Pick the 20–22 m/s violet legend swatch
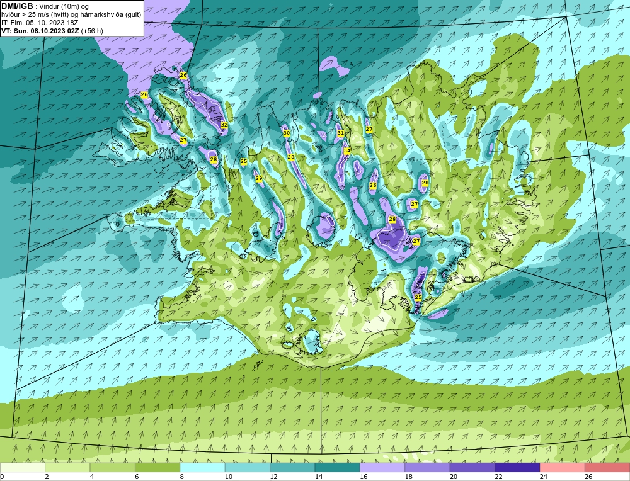 472,467
